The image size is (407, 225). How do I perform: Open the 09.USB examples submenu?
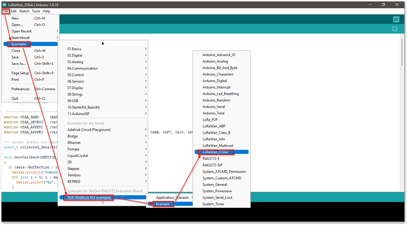tap(103, 101)
